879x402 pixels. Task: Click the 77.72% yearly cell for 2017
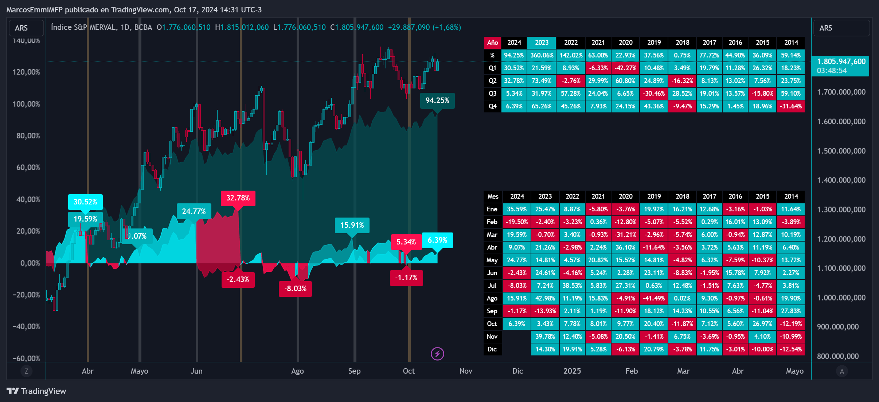point(709,55)
